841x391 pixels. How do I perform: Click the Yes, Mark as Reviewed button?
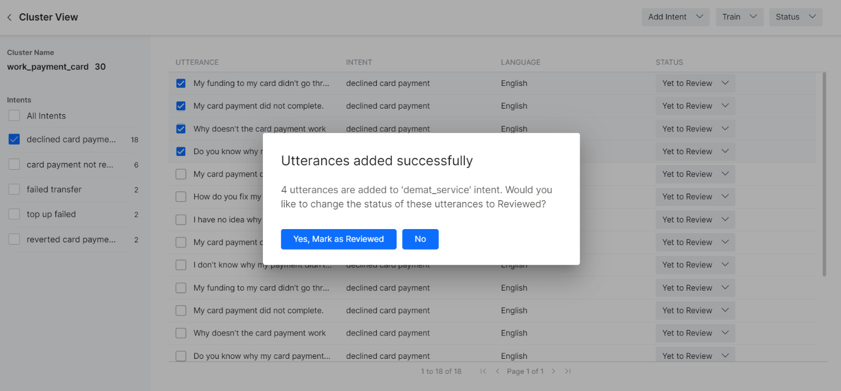(338, 239)
